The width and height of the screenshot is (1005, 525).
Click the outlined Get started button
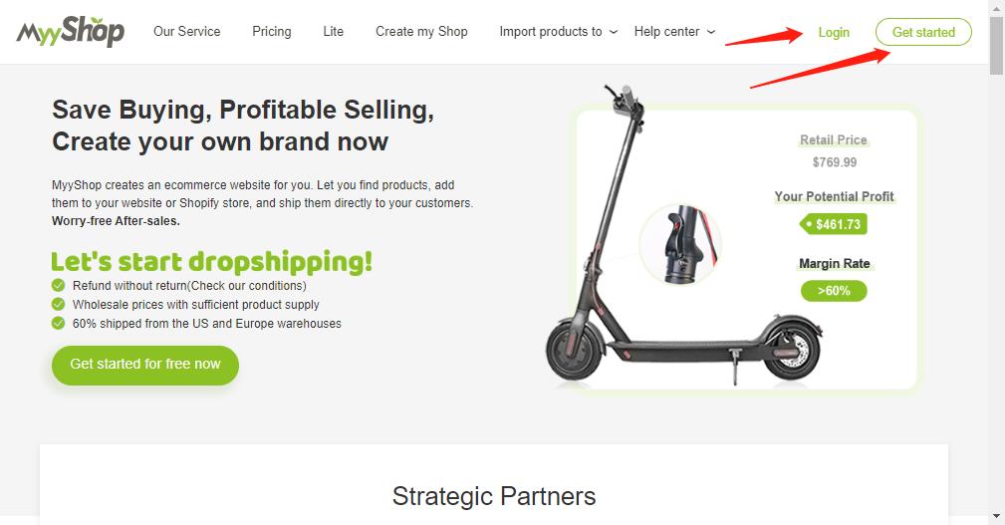(x=923, y=32)
